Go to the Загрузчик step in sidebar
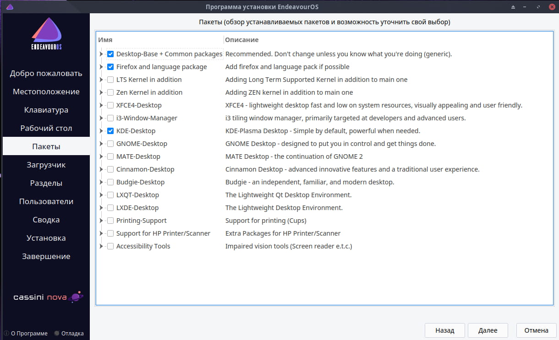The height and width of the screenshot is (340, 559). [x=46, y=165]
